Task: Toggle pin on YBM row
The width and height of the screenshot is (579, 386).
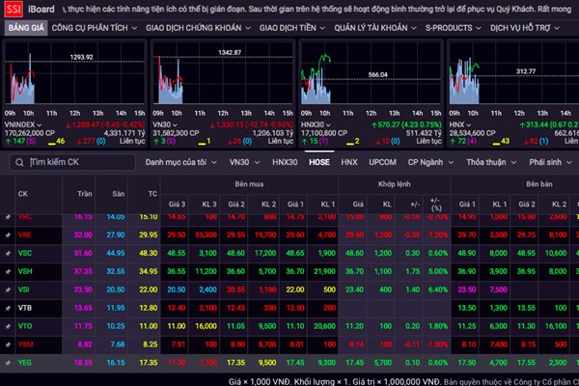Action: 10,343
